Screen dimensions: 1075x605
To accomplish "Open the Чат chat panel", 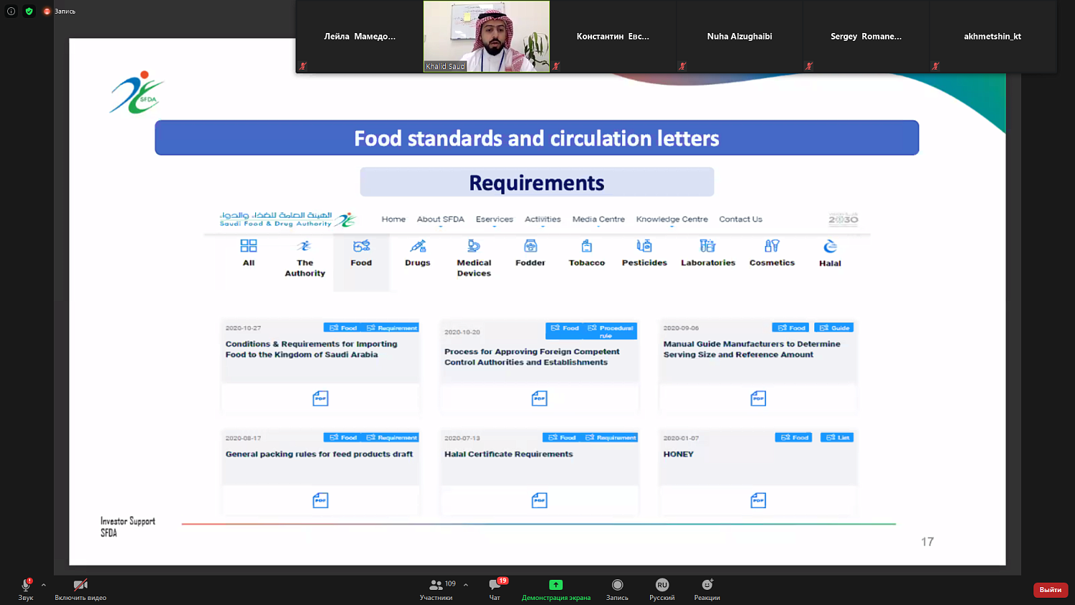I will (x=495, y=589).
